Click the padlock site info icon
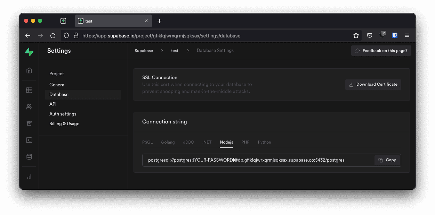435x215 pixels. point(76,35)
